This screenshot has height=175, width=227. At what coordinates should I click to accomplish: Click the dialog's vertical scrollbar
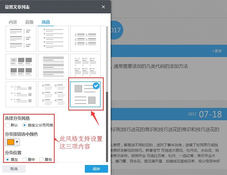click(107, 126)
